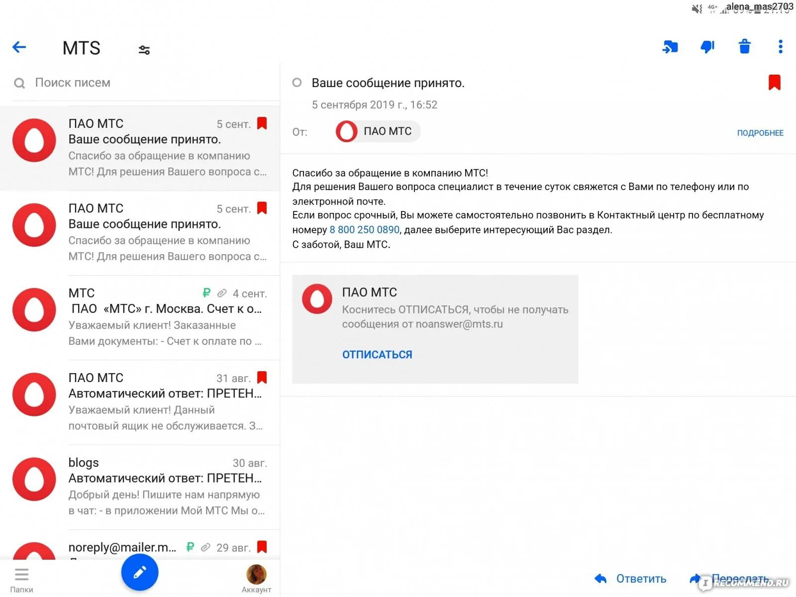
Task: Open mail filter settings icon next to MTS
Action: tap(144, 50)
